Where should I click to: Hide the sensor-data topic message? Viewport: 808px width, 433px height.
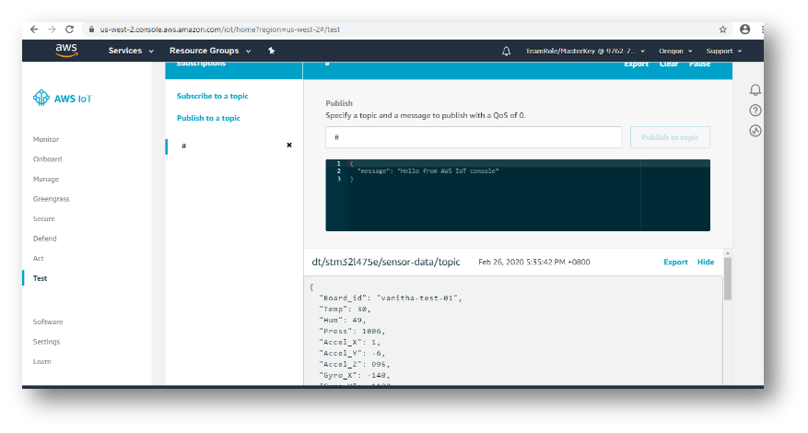[x=706, y=262]
